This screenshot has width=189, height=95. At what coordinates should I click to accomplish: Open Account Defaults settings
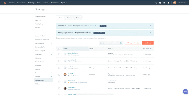click(40, 36)
